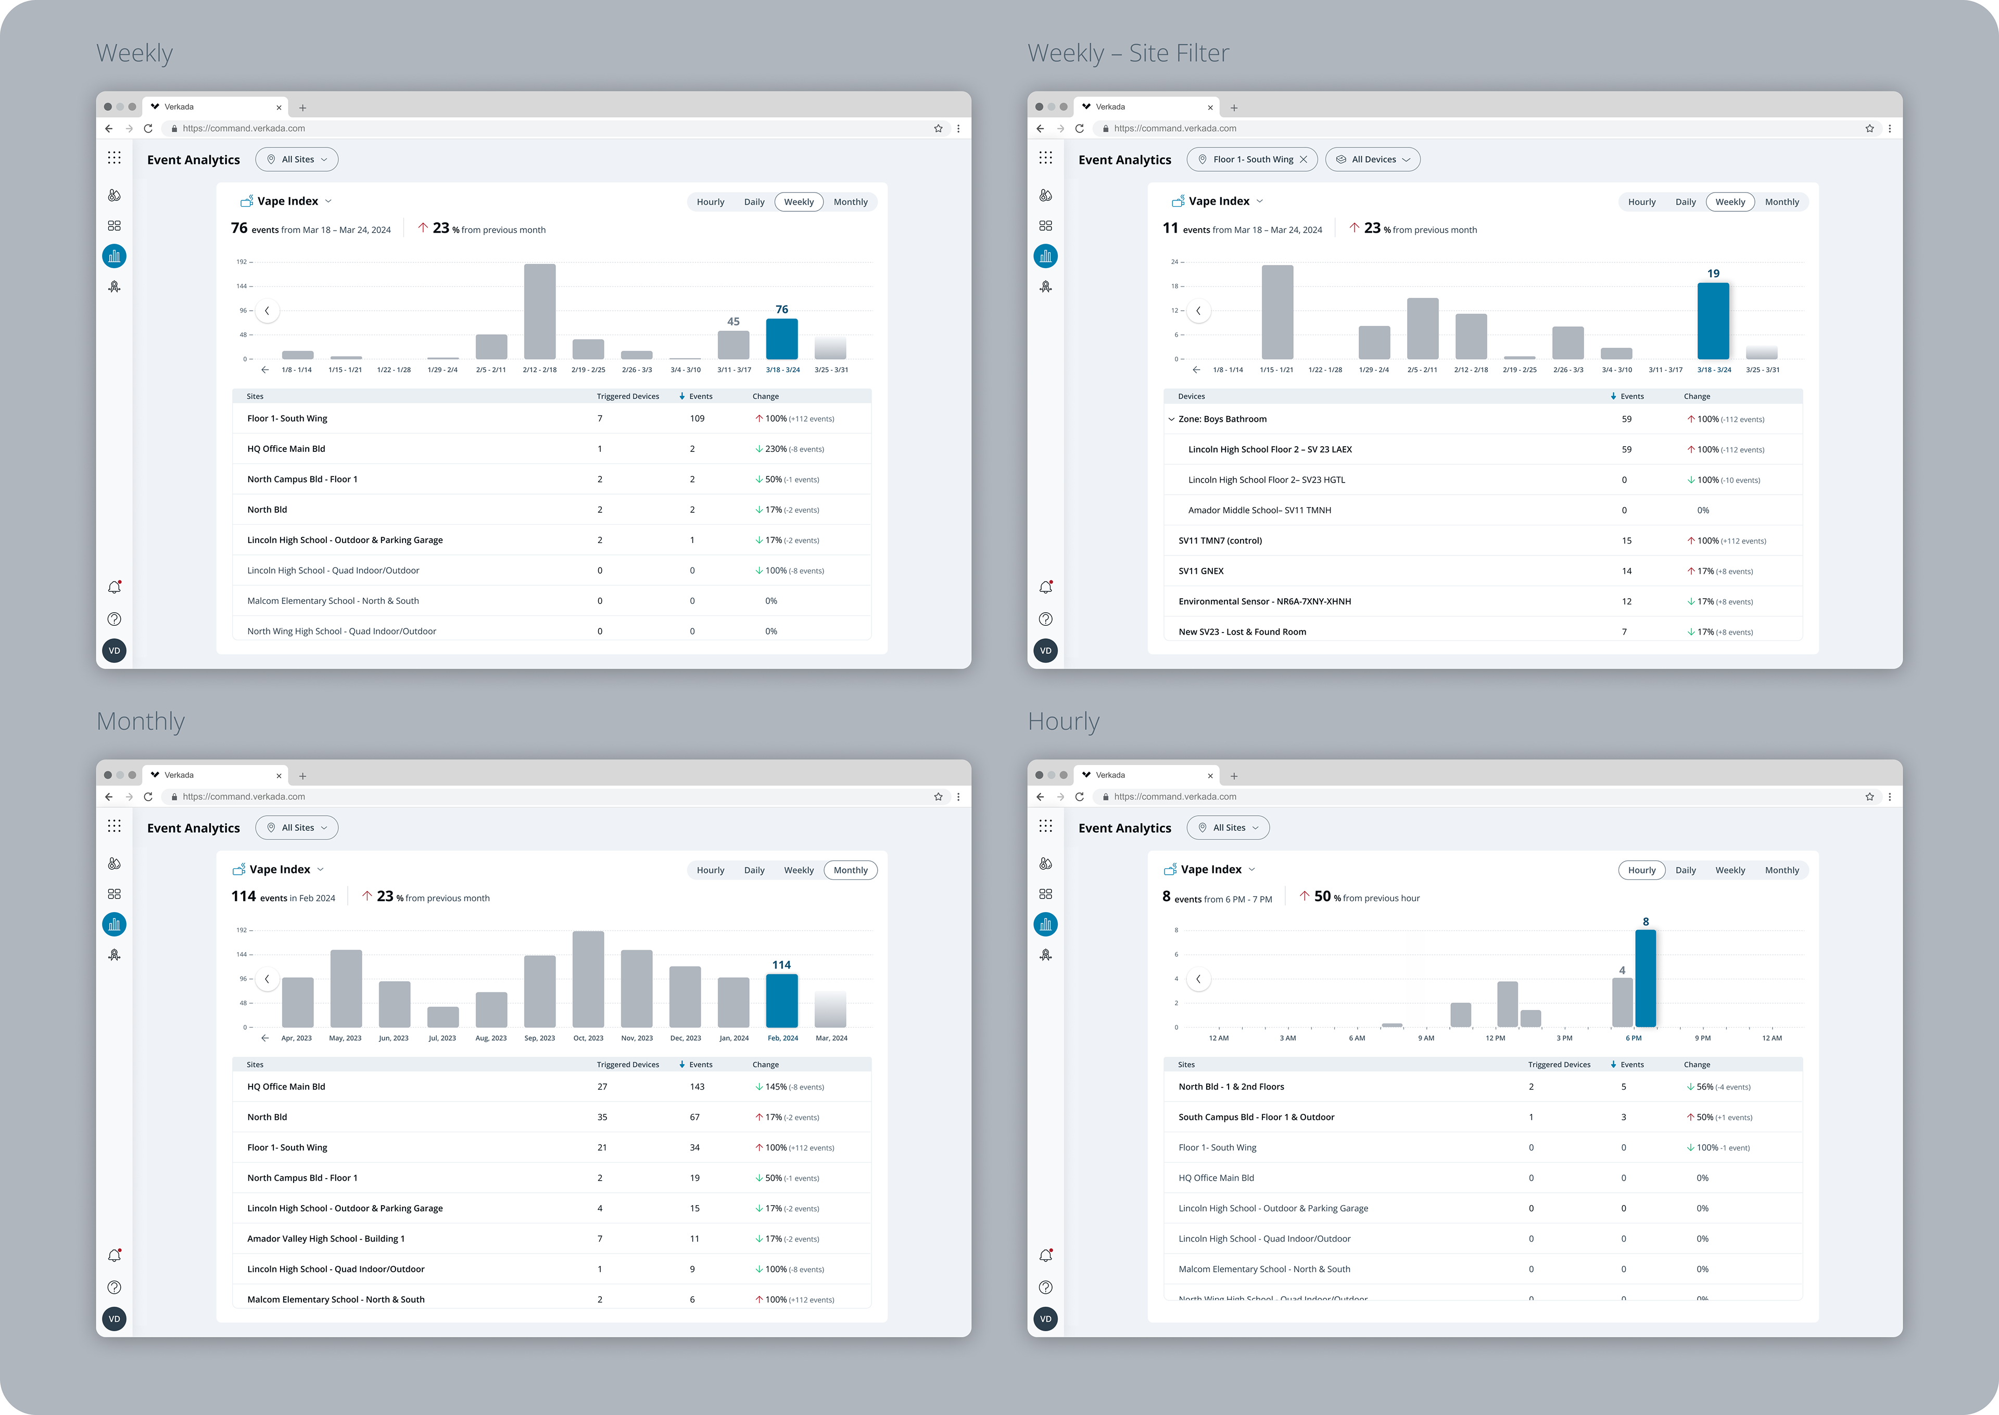
Task: Select Oct, 2023 bar in Monthly chart
Action: point(588,979)
